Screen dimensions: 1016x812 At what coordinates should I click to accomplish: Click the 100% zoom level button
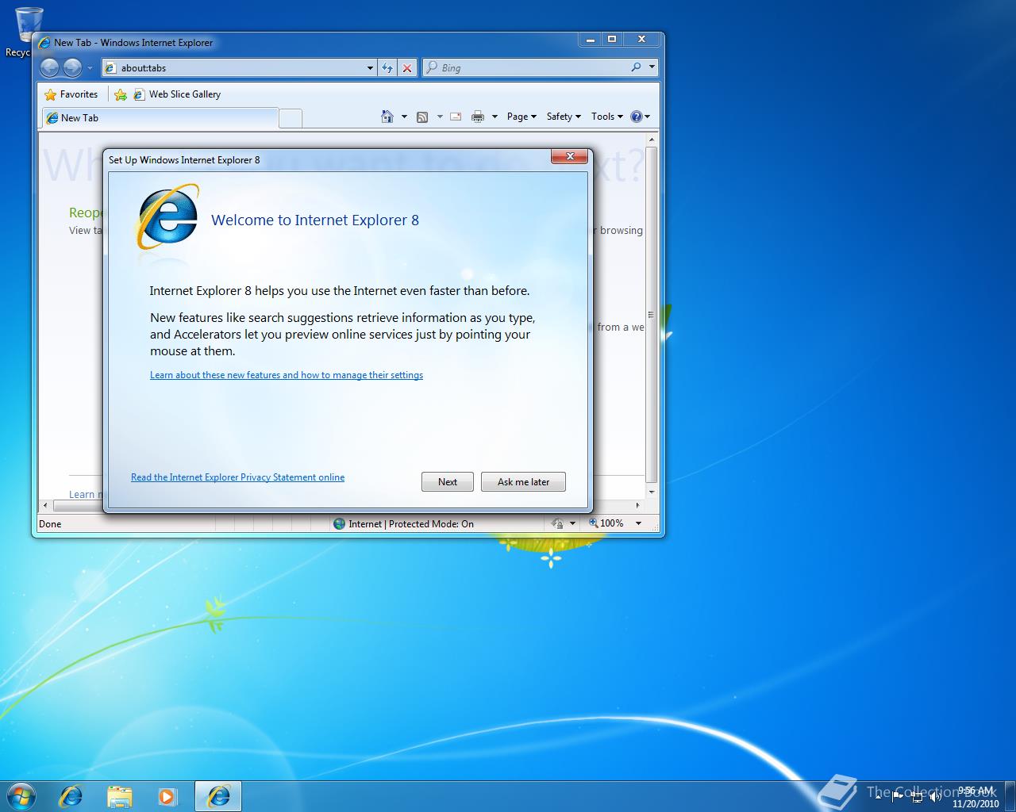click(607, 523)
